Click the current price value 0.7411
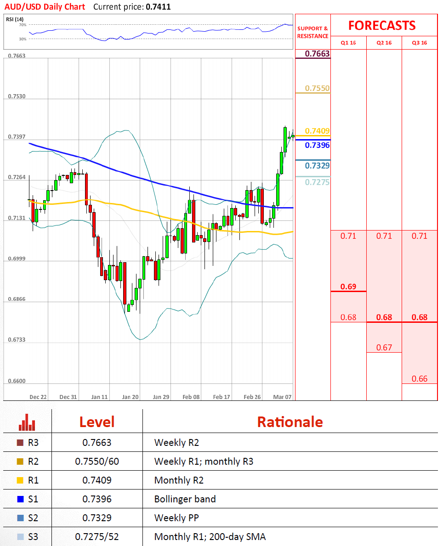443x546 pixels. click(158, 7)
